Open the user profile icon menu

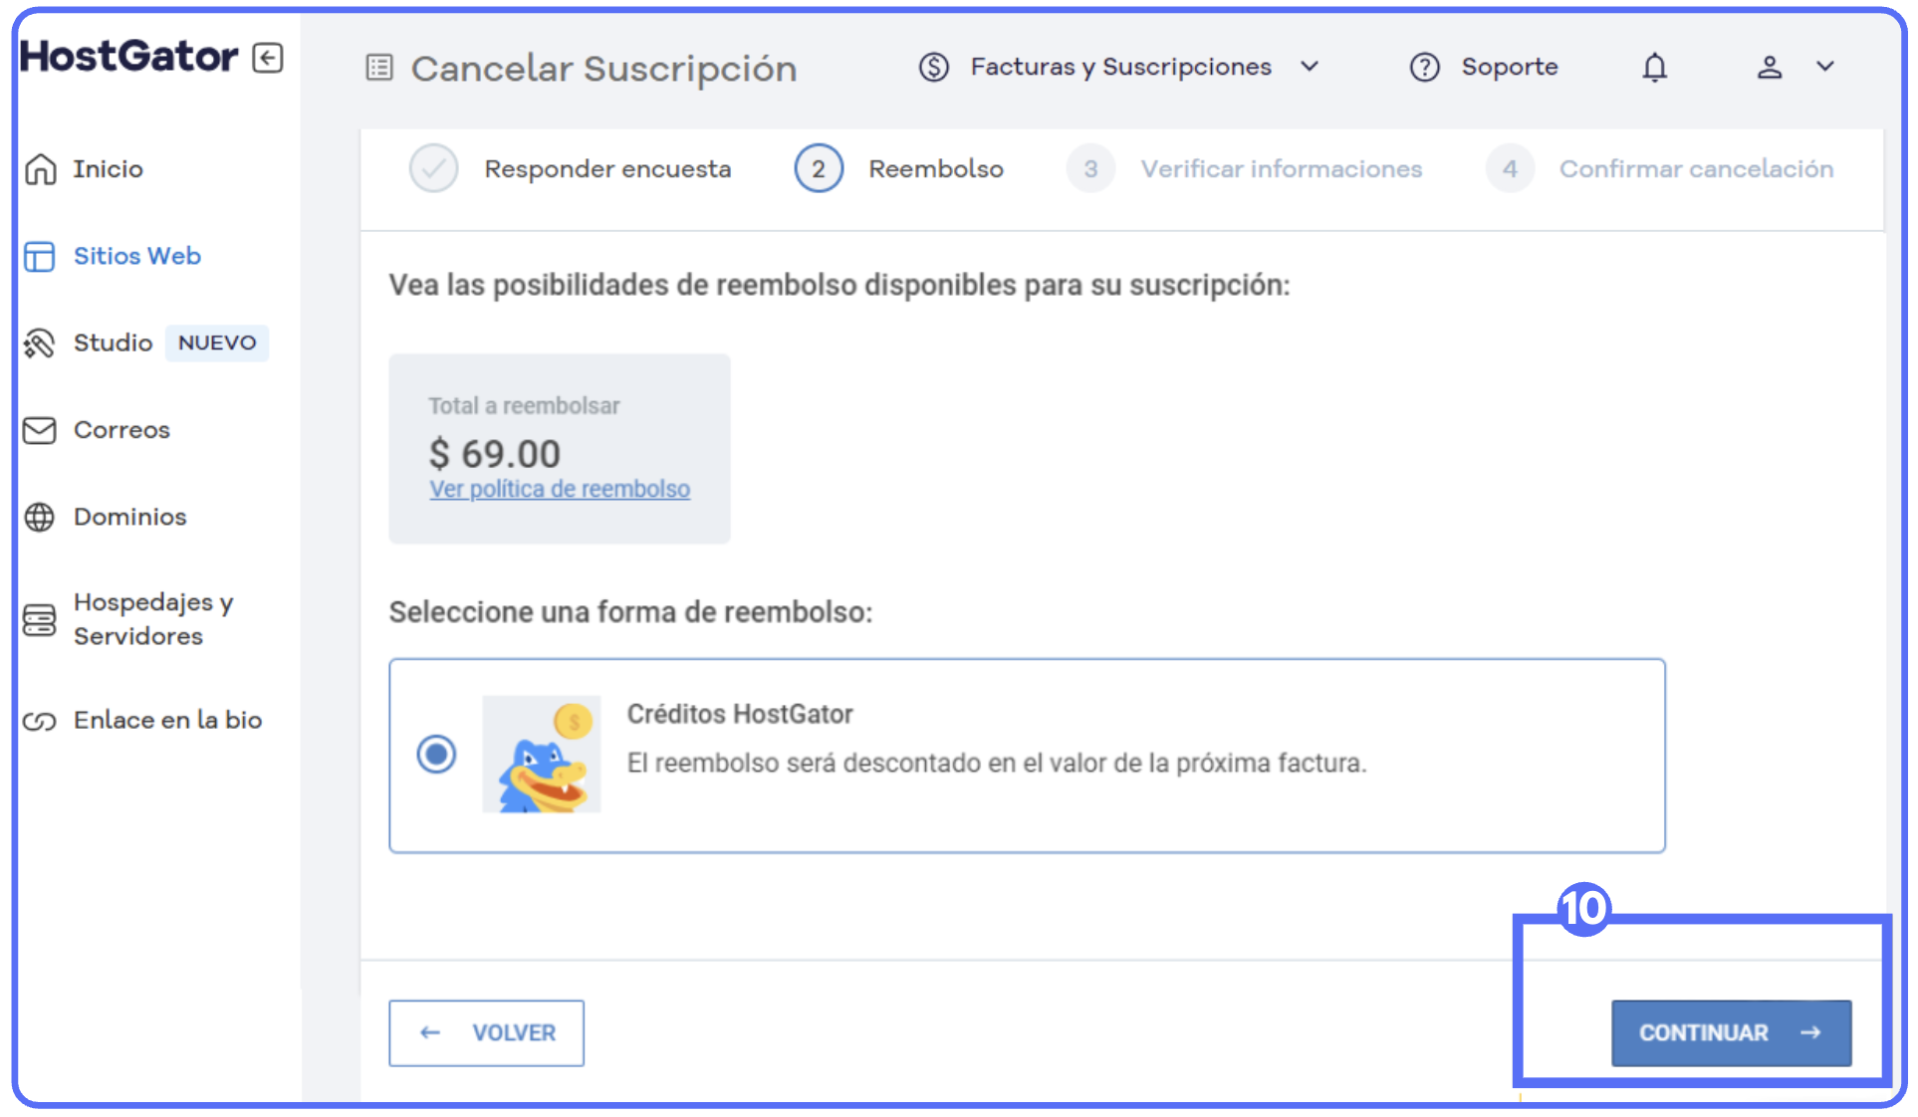(1769, 67)
